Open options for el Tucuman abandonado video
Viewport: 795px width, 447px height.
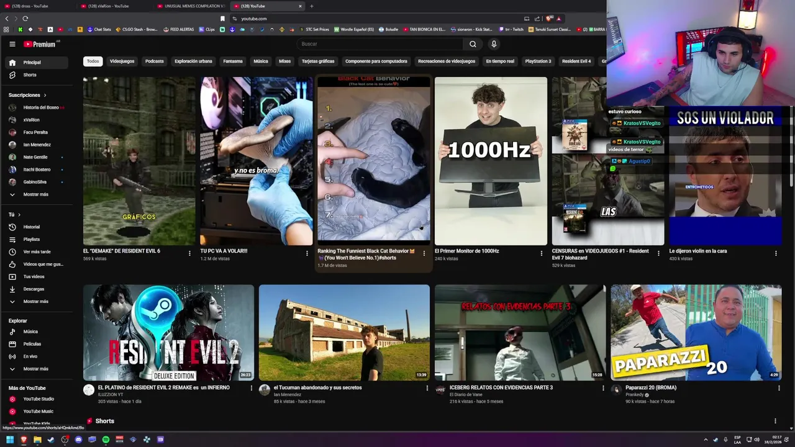tap(427, 388)
